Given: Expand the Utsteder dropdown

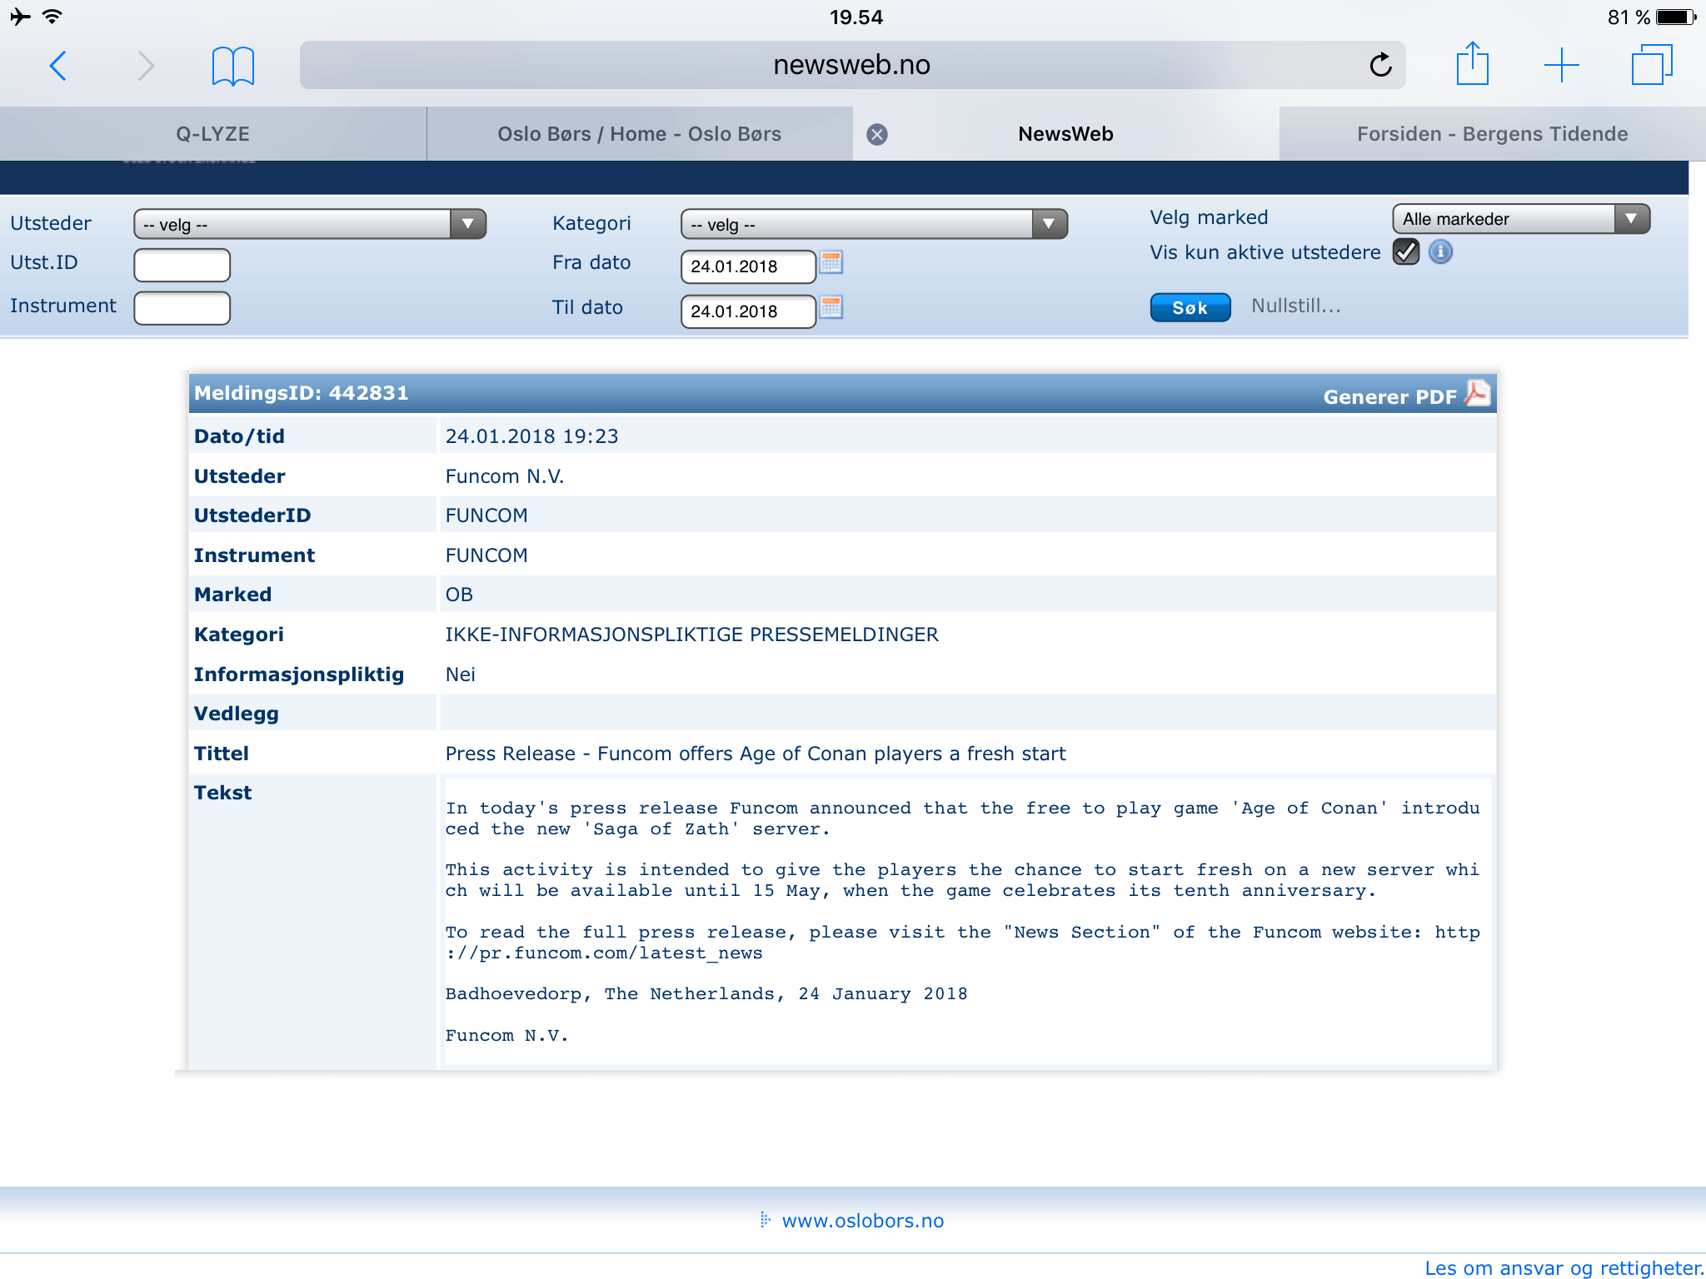Looking at the screenshot, I should pyautogui.click(x=310, y=224).
